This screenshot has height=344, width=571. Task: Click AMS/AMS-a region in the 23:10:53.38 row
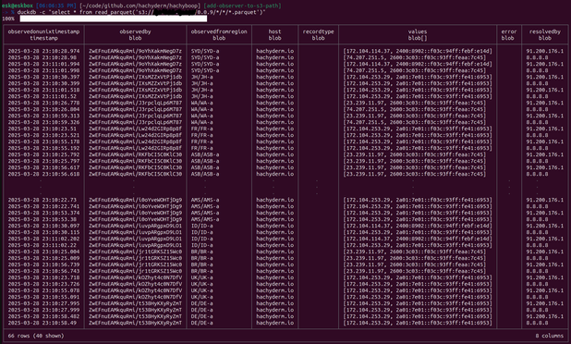205,219
